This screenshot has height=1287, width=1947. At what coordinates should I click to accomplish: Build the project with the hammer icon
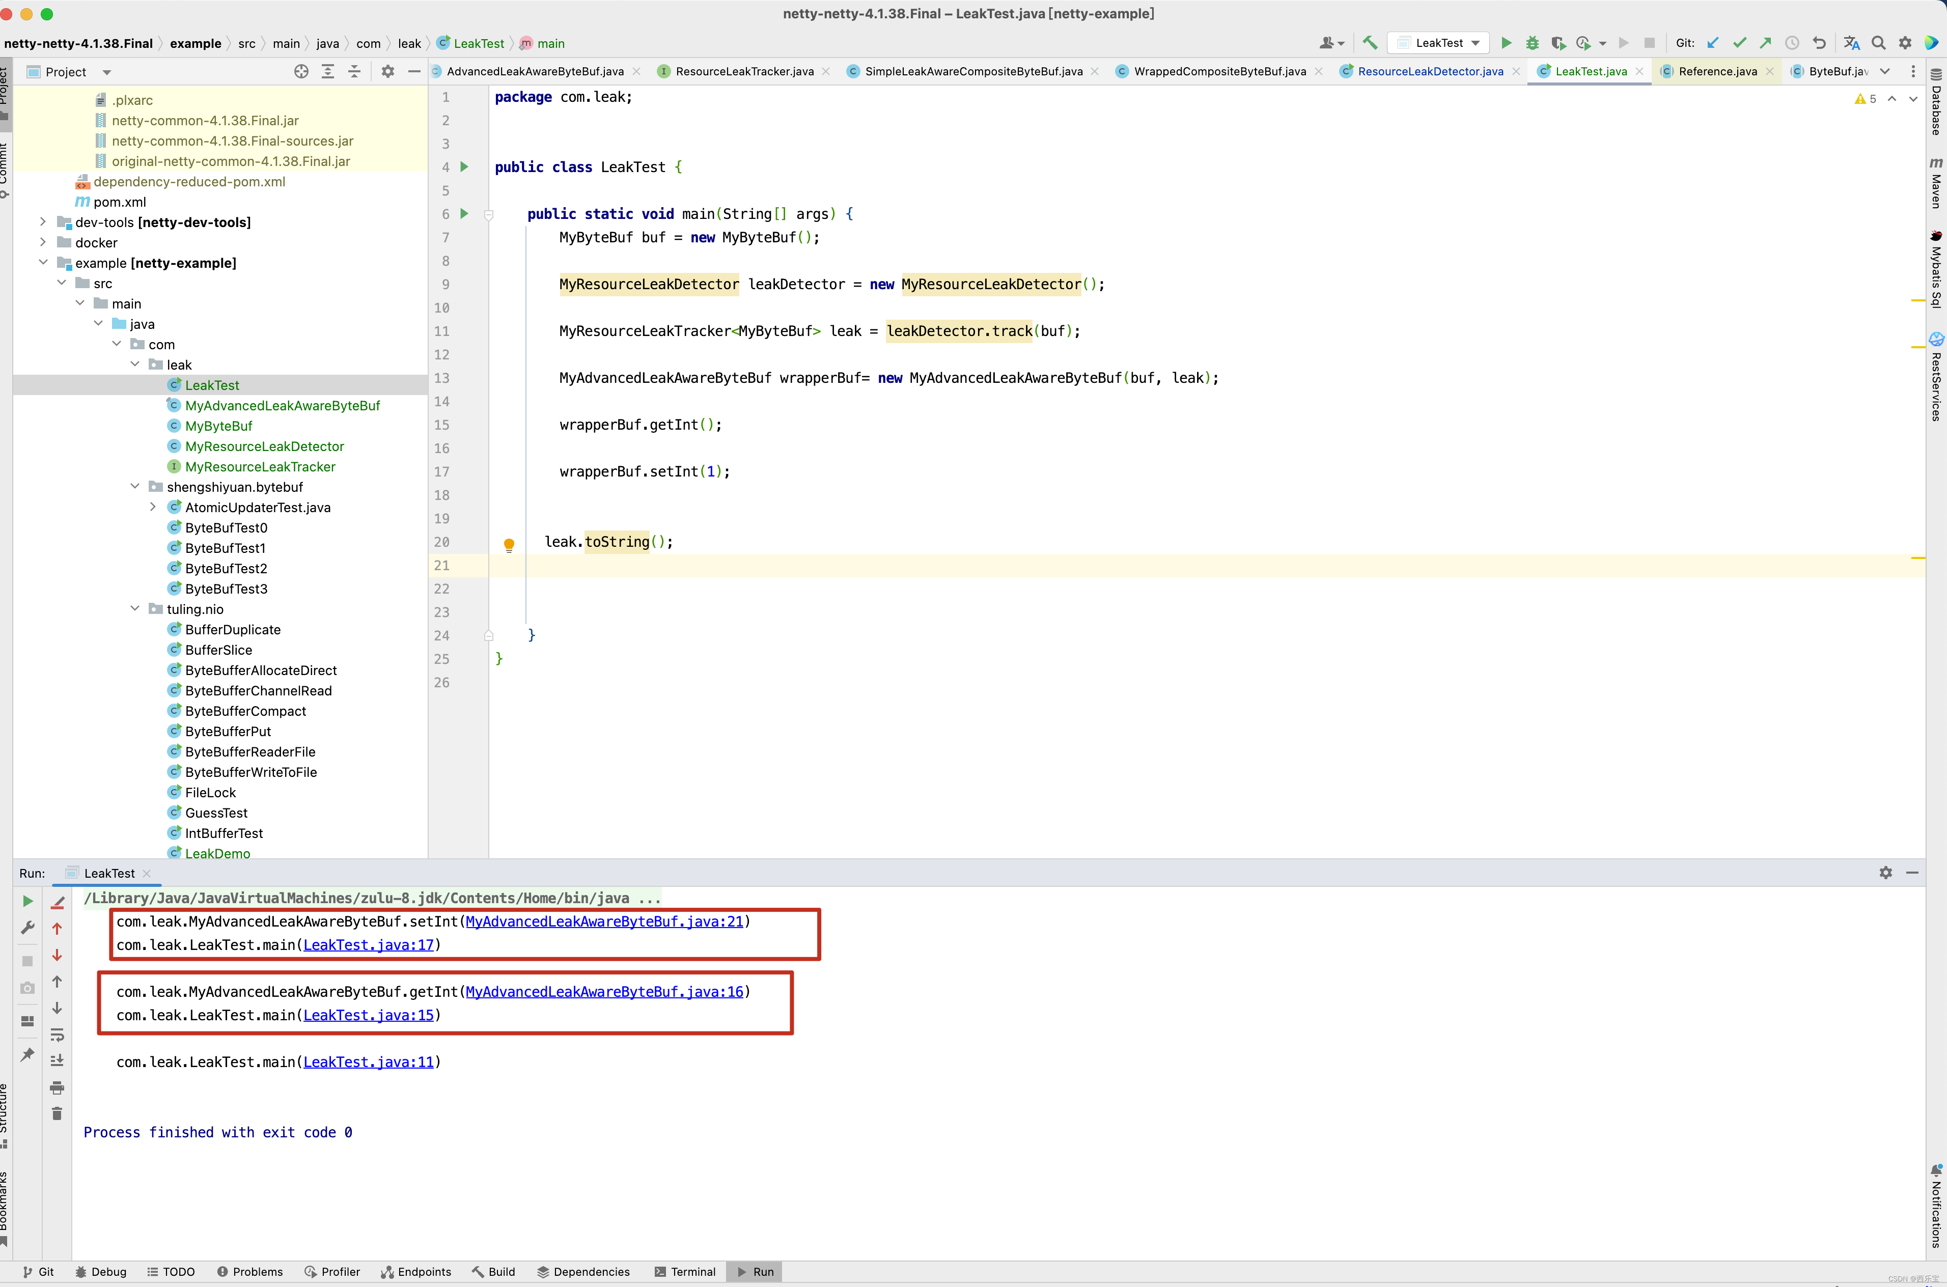(1370, 43)
